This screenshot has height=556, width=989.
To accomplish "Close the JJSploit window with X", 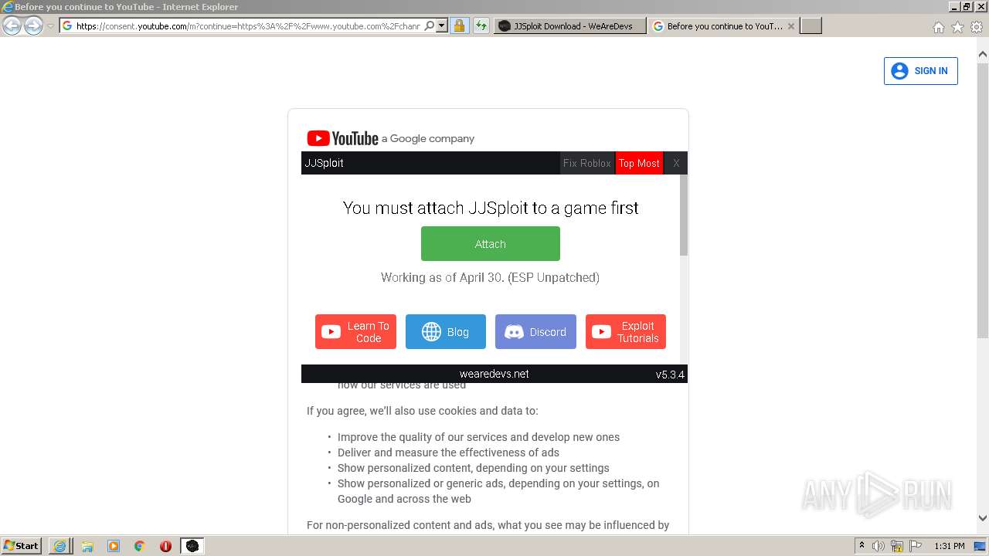I will pos(676,163).
